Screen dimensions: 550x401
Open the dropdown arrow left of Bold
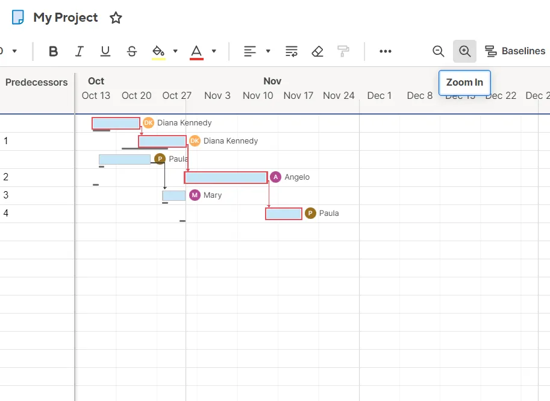14,51
